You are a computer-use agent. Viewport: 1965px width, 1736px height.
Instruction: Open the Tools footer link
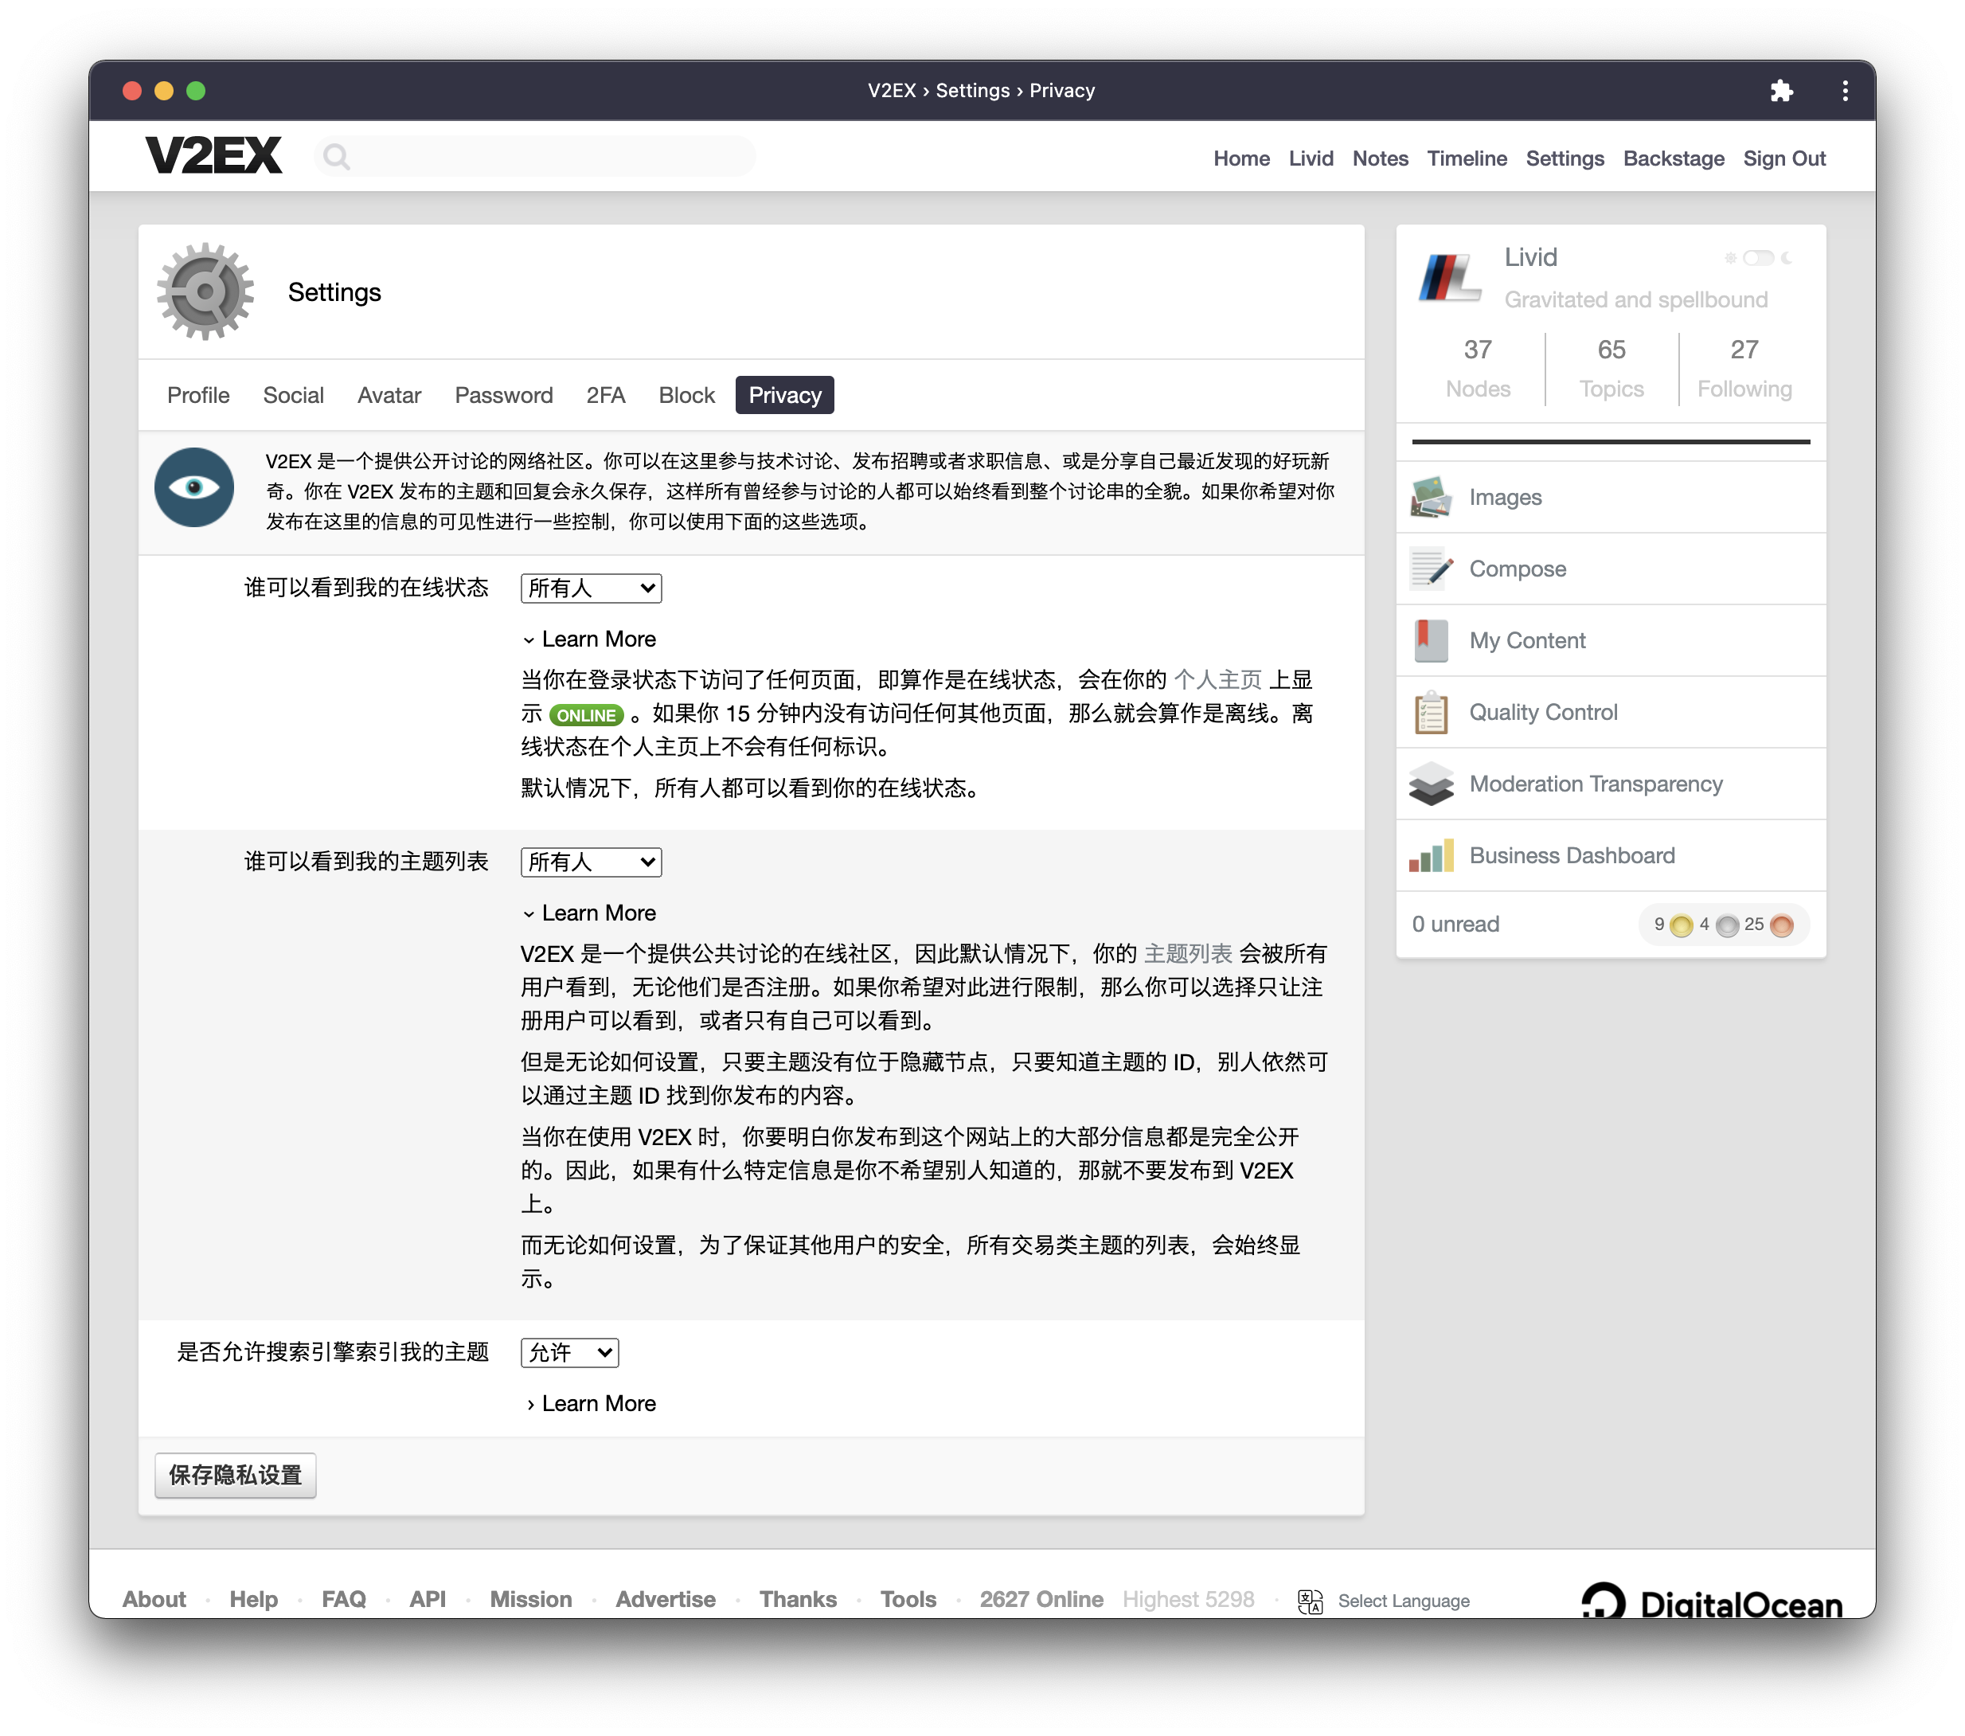click(x=908, y=1599)
